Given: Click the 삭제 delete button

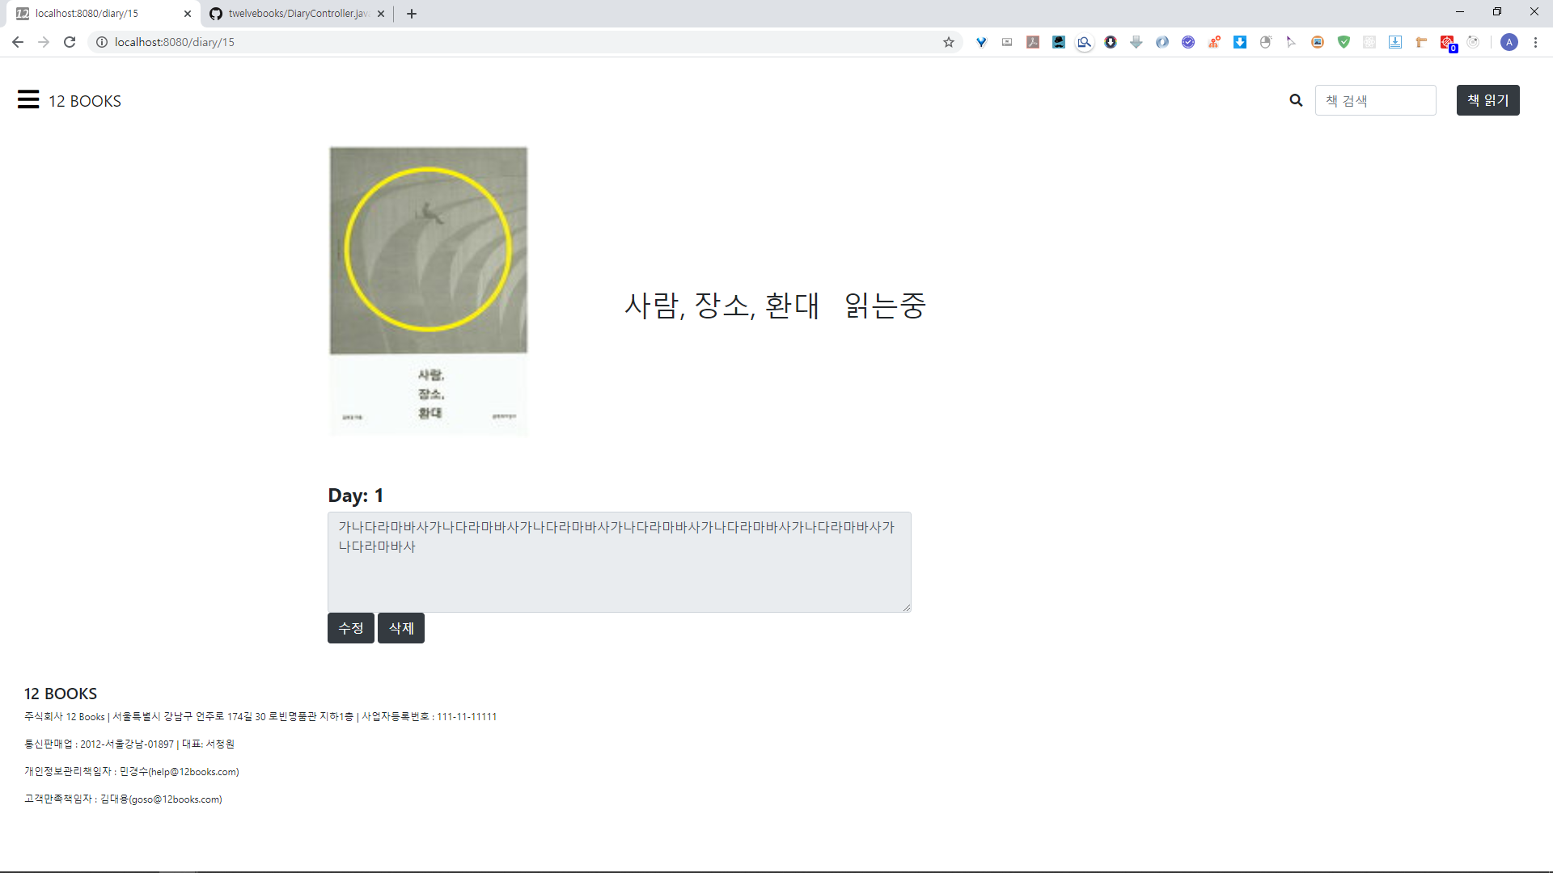Looking at the screenshot, I should [x=401, y=628].
